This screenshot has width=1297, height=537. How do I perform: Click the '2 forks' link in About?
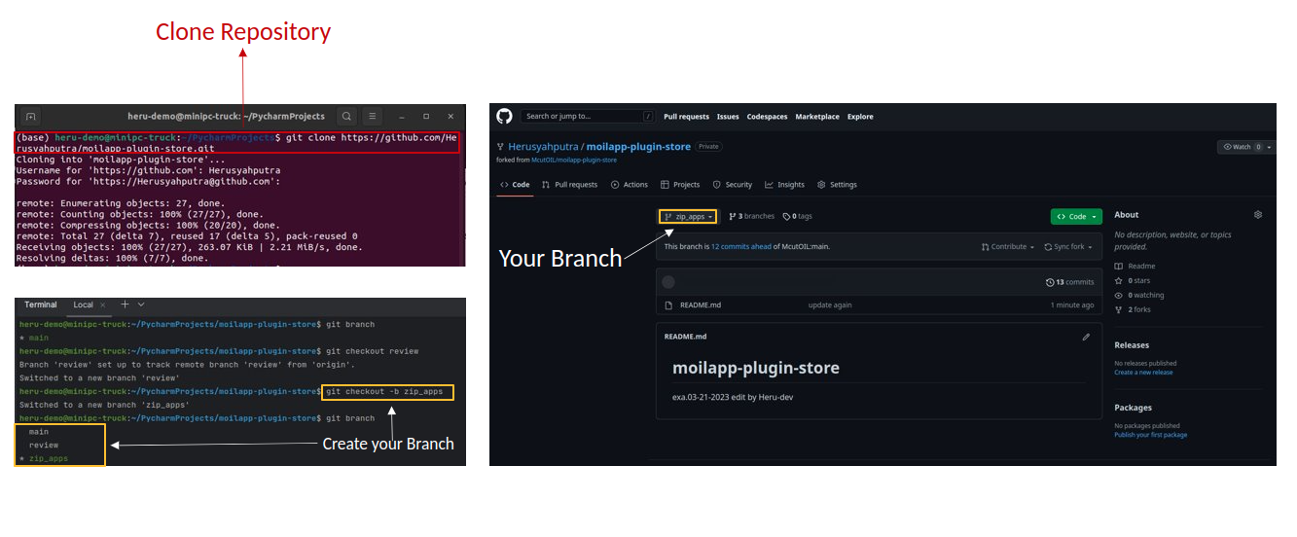tap(1134, 309)
